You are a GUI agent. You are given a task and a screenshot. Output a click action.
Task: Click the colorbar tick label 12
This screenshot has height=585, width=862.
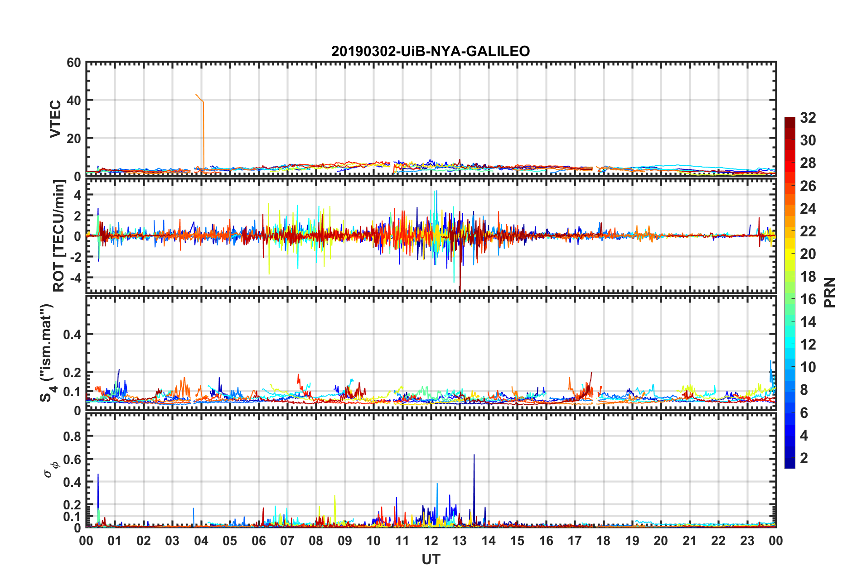pyautogui.click(x=808, y=345)
